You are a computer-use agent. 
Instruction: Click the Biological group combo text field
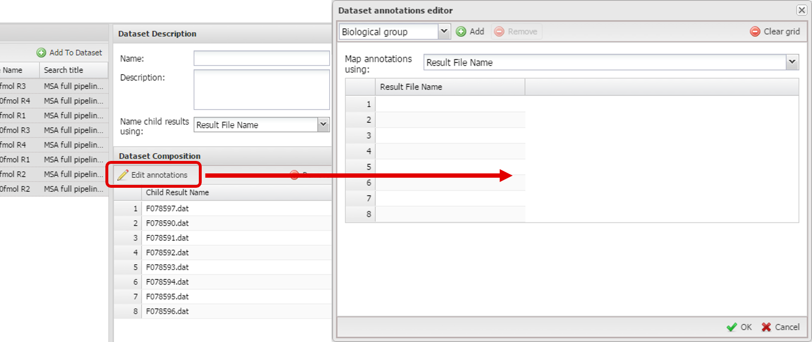[x=389, y=32]
